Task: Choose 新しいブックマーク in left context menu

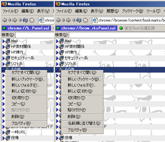Action: coord(26,79)
